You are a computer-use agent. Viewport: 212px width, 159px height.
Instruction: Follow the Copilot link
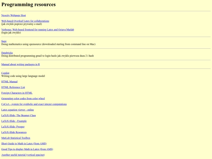click(5, 73)
